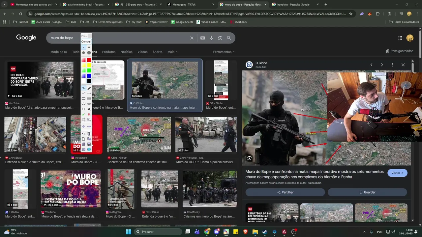Image resolution: width=422 pixels, height=237 pixels.
Task: Pick the straight line drawing tool
Action: tap(83, 93)
